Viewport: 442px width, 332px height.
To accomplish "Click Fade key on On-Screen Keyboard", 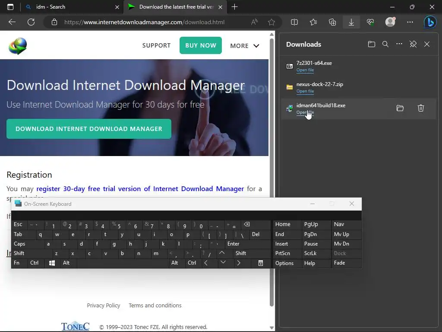I will coord(346,263).
